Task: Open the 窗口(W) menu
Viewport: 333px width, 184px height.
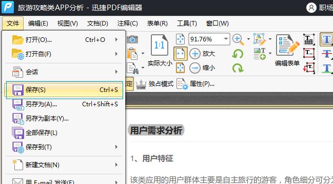Action: 217,24
